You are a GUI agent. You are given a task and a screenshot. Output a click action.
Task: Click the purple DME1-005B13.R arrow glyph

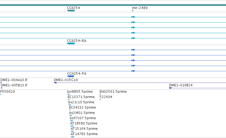(1, 88)
